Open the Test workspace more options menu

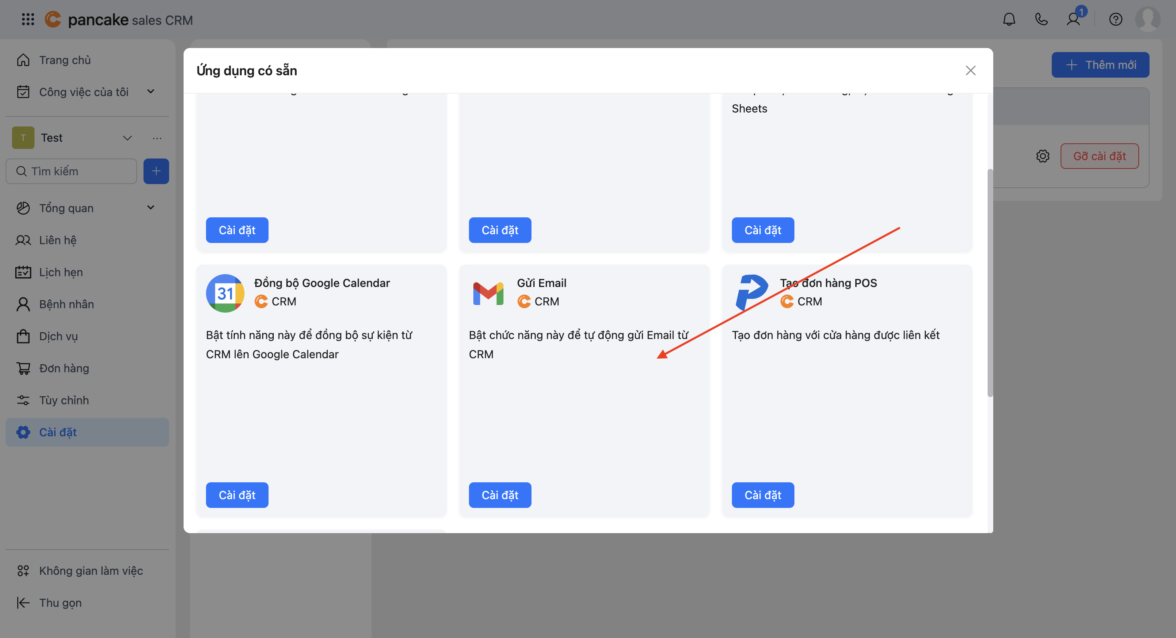click(x=157, y=138)
